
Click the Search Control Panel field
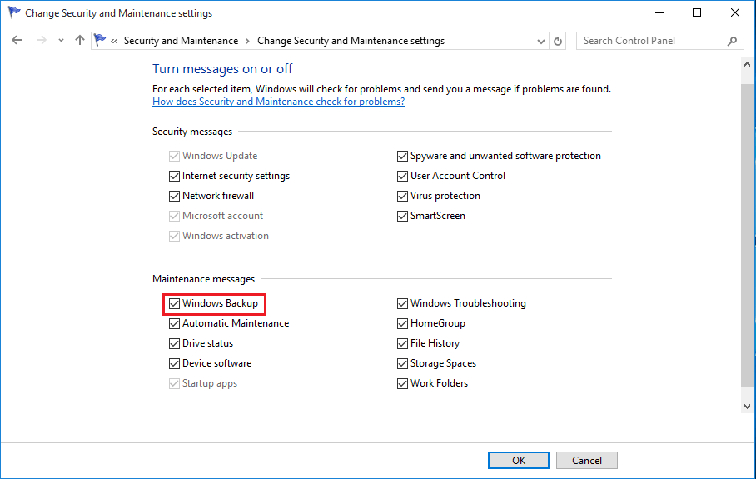(649, 41)
